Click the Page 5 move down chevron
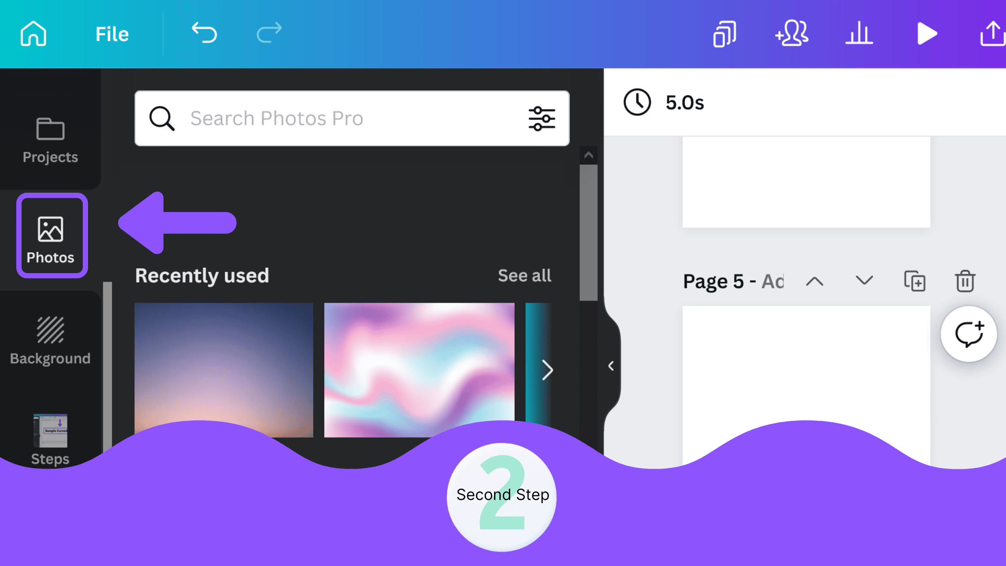Image resolution: width=1006 pixels, height=566 pixels. click(x=865, y=281)
